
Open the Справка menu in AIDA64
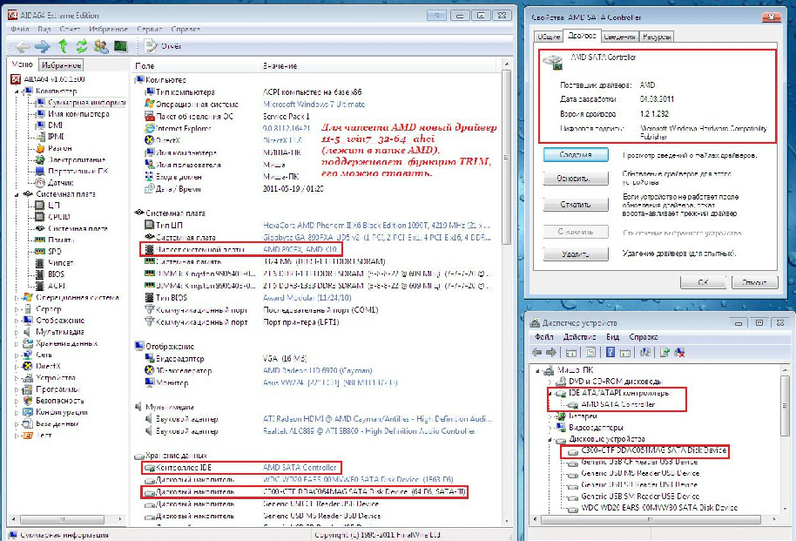pyautogui.click(x=186, y=29)
